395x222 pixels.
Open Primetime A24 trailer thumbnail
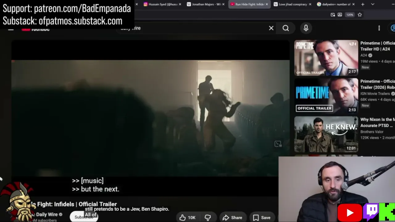coord(326,58)
